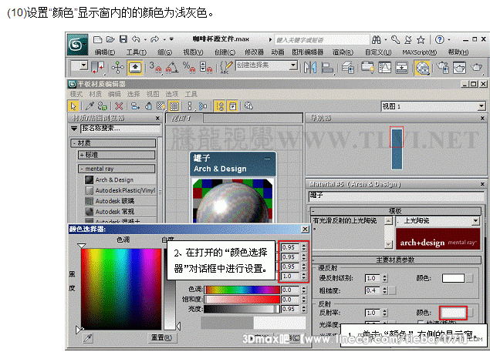Click the Select and Manipulate icon

pyautogui.click(x=117, y=67)
